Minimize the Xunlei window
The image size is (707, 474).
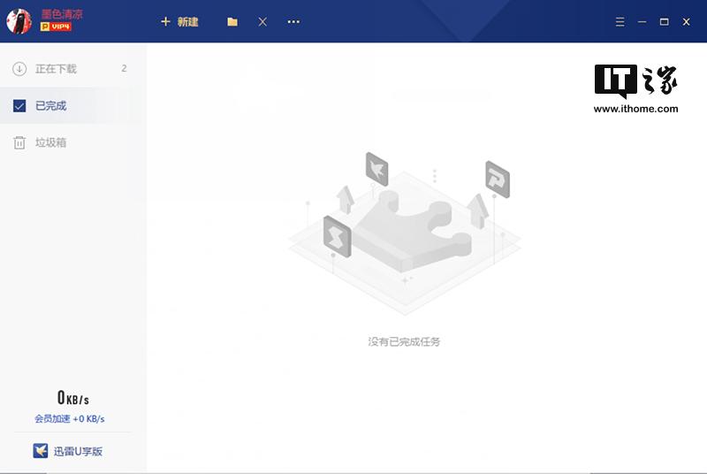(642, 21)
